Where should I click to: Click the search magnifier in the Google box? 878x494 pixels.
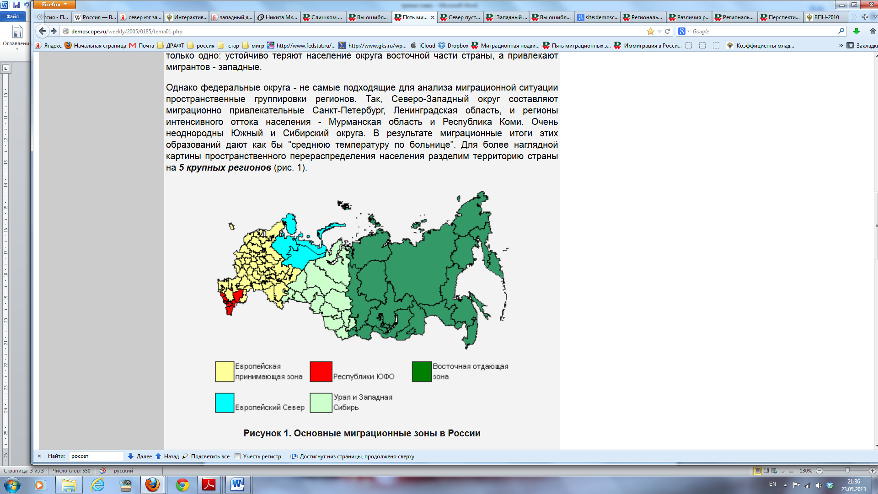(841, 31)
